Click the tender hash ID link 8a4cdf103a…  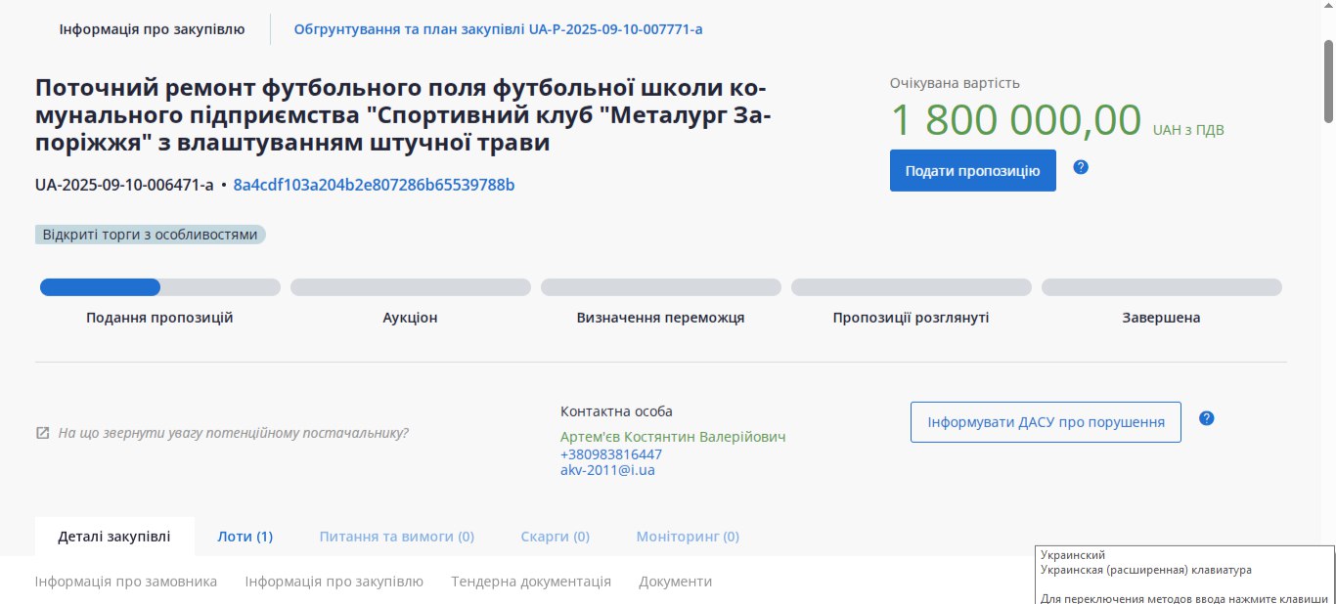[x=374, y=185]
